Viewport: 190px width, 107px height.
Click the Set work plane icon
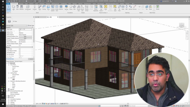(x=147, y=8)
